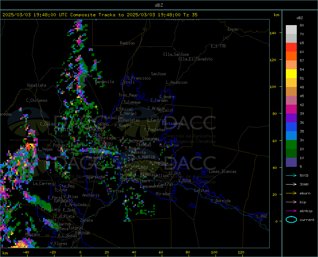Image resolution: width=318 pixels, height=257 pixels.
Task: Click the Anchoris label
Action: click(x=91, y=195)
